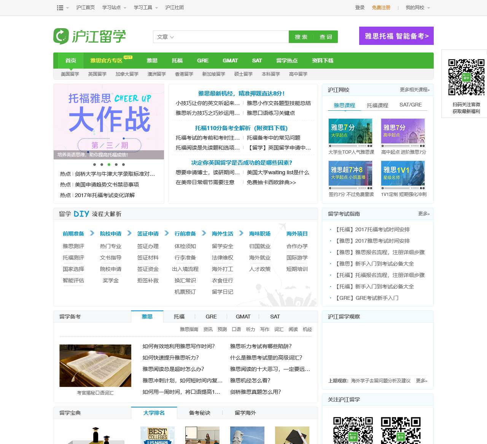The height and width of the screenshot is (444, 487).
Task: Open the 雅思 nav menu item
Action: 152,60
